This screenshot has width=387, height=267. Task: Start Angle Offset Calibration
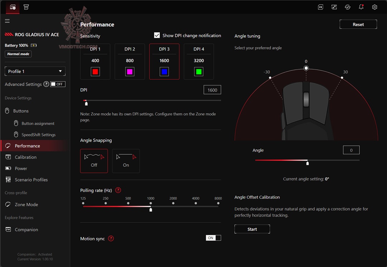tap(252, 229)
